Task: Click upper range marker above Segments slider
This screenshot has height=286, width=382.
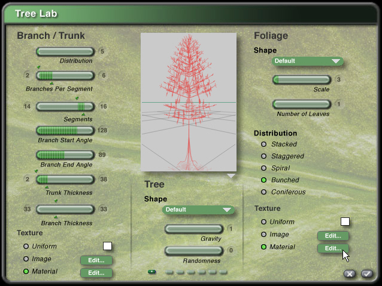Action: 77,99
